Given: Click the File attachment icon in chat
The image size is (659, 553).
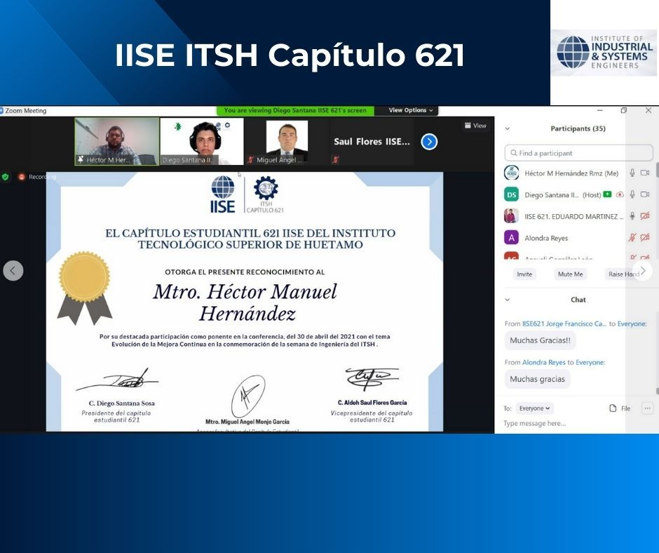Looking at the screenshot, I should 613,408.
